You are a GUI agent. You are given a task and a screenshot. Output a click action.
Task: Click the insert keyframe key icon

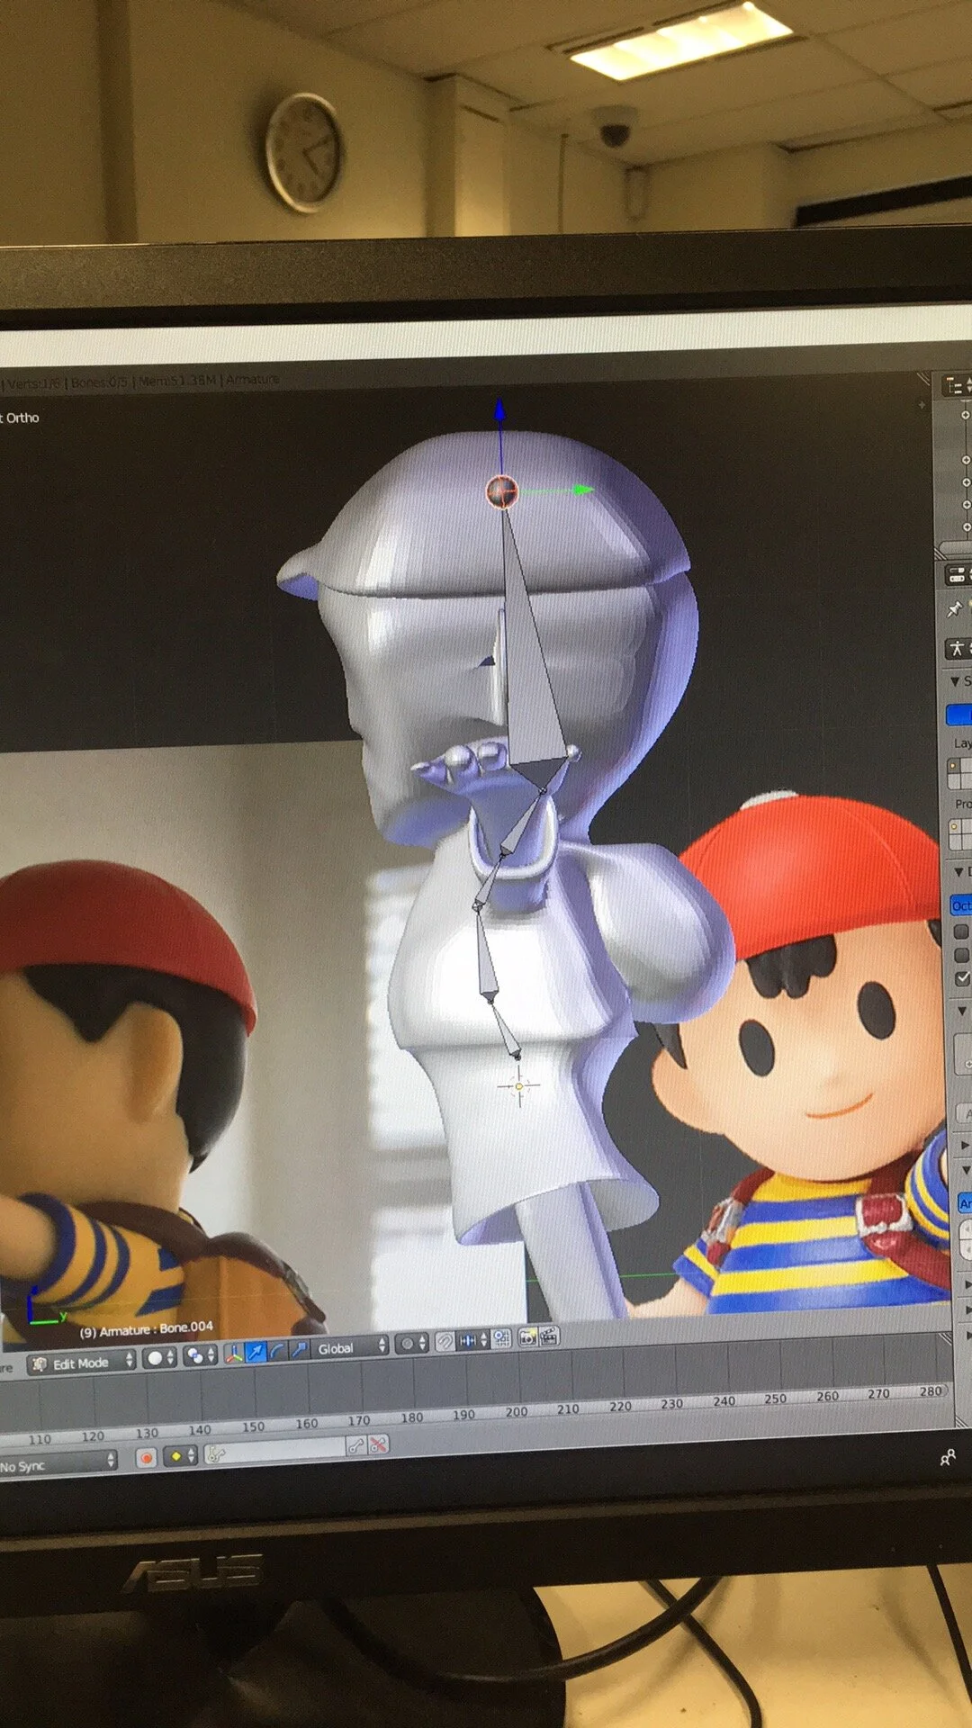tap(357, 1446)
